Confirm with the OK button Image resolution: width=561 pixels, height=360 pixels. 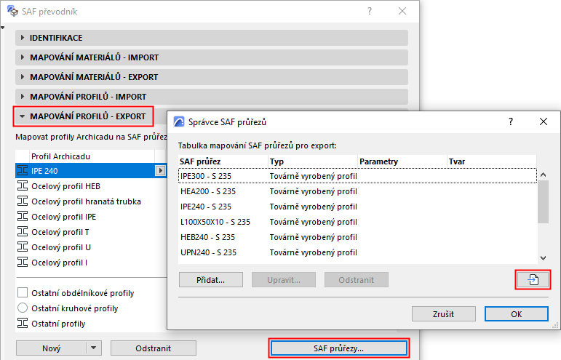[x=517, y=314]
